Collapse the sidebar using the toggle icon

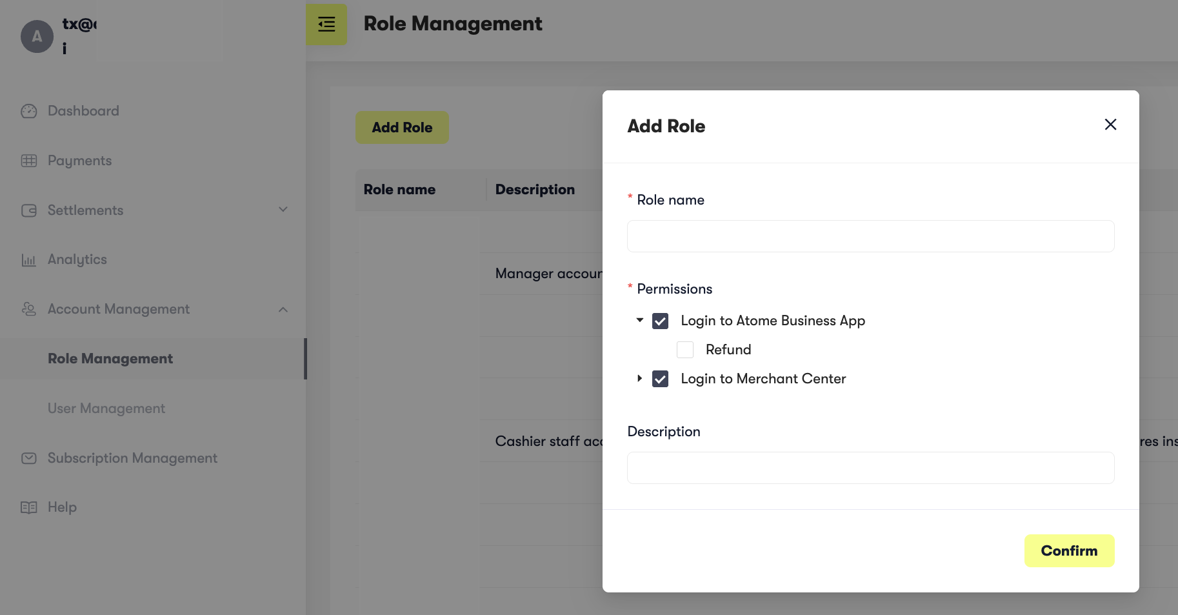coord(326,24)
